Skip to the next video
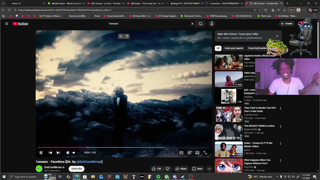This screenshot has width=320, height=180. pyautogui.click(x=58, y=152)
